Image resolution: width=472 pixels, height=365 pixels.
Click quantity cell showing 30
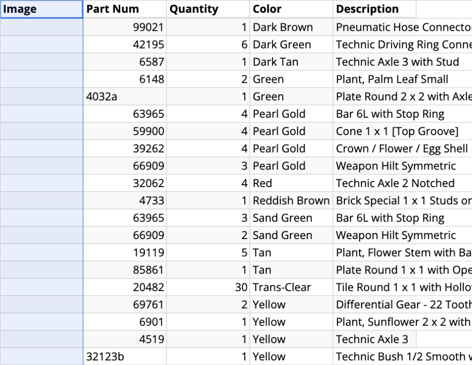pyautogui.click(x=208, y=288)
